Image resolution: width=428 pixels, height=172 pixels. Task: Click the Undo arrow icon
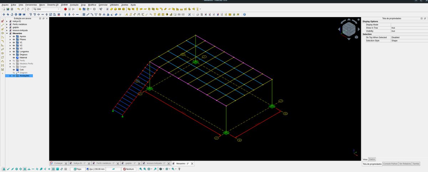[x=18, y=9]
